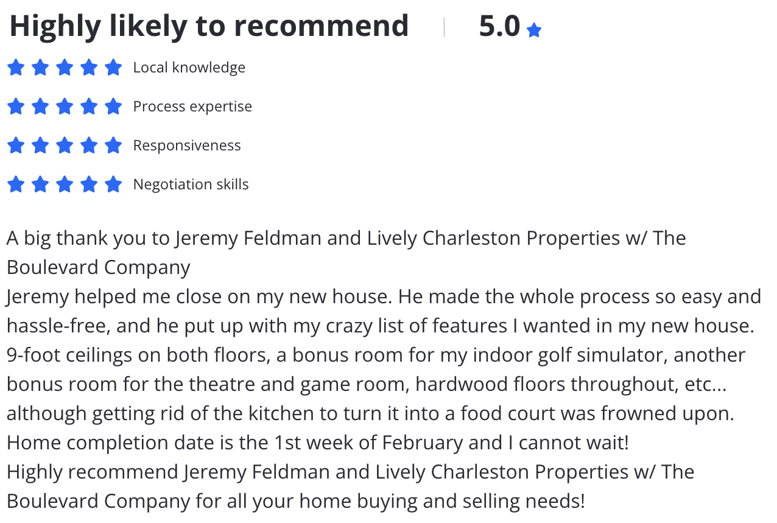Image resolution: width=777 pixels, height=523 pixels.
Task: Click the final line about home buying needs
Action: coord(296,501)
